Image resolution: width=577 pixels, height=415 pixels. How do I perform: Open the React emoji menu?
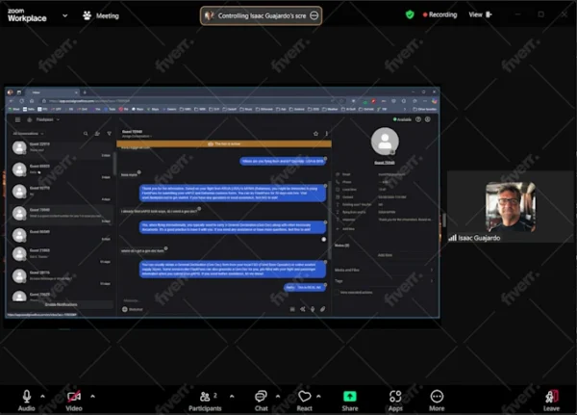(305, 399)
